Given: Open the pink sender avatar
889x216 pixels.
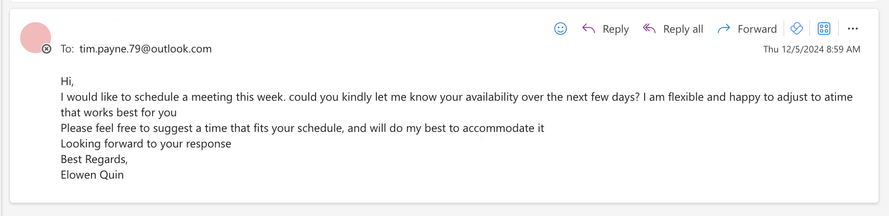Looking at the screenshot, I should tap(35, 37).
